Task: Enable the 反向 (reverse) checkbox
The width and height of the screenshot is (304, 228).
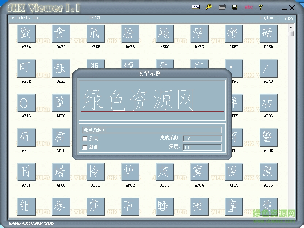Action: pyautogui.click(x=85, y=138)
